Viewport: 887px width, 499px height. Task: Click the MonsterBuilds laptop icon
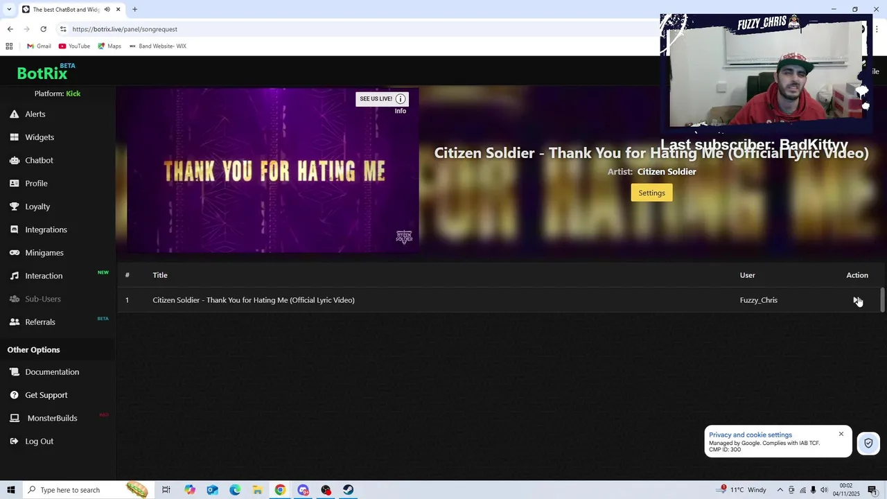(x=14, y=418)
